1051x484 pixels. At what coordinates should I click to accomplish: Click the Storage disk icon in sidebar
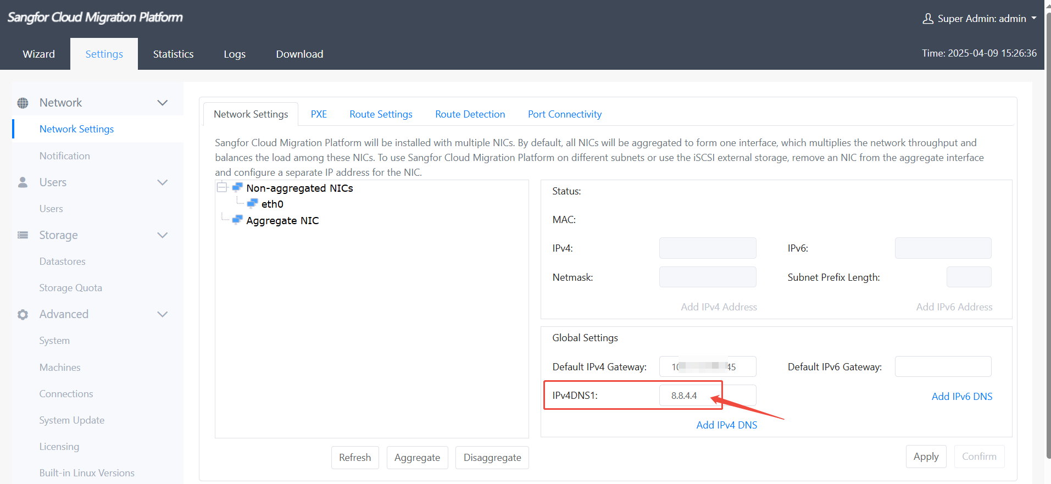(x=23, y=235)
